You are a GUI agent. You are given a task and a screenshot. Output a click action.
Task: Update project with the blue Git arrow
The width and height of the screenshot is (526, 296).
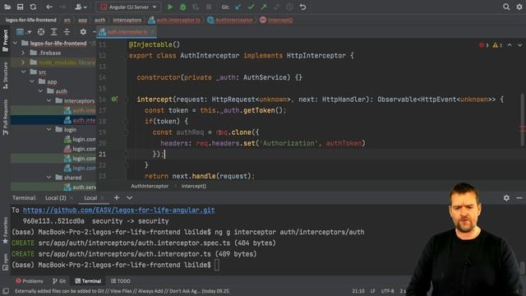(x=238, y=7)
